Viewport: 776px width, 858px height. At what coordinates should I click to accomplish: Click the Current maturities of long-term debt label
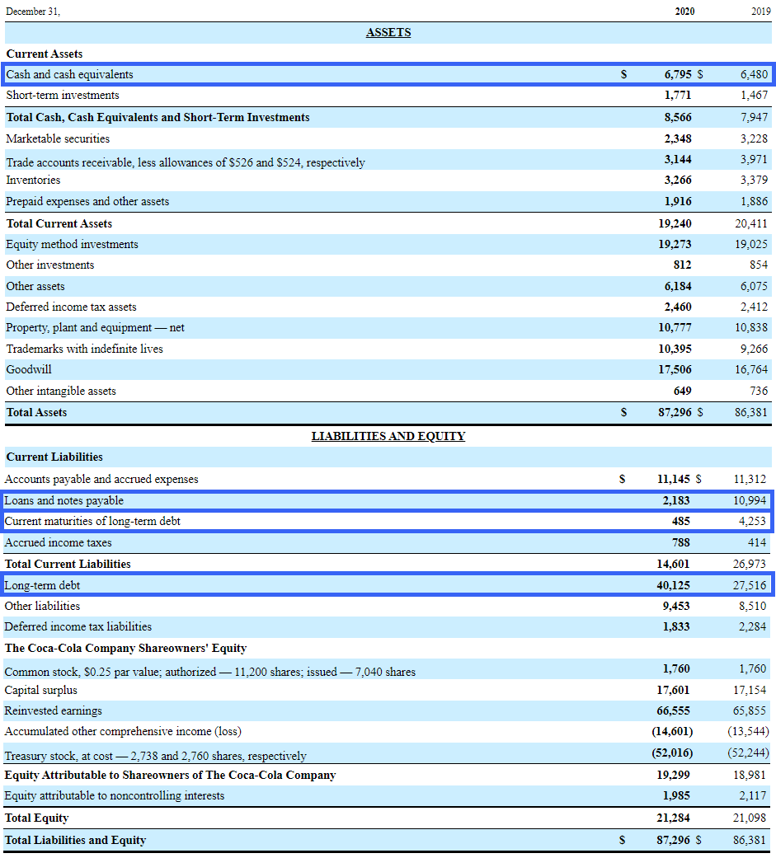click(x=92, y=521)
